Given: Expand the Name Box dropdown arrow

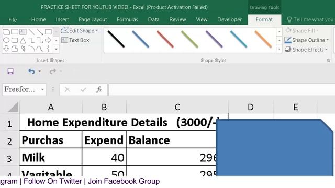Looking at the screenshot, I should click(x=42, y=89).
